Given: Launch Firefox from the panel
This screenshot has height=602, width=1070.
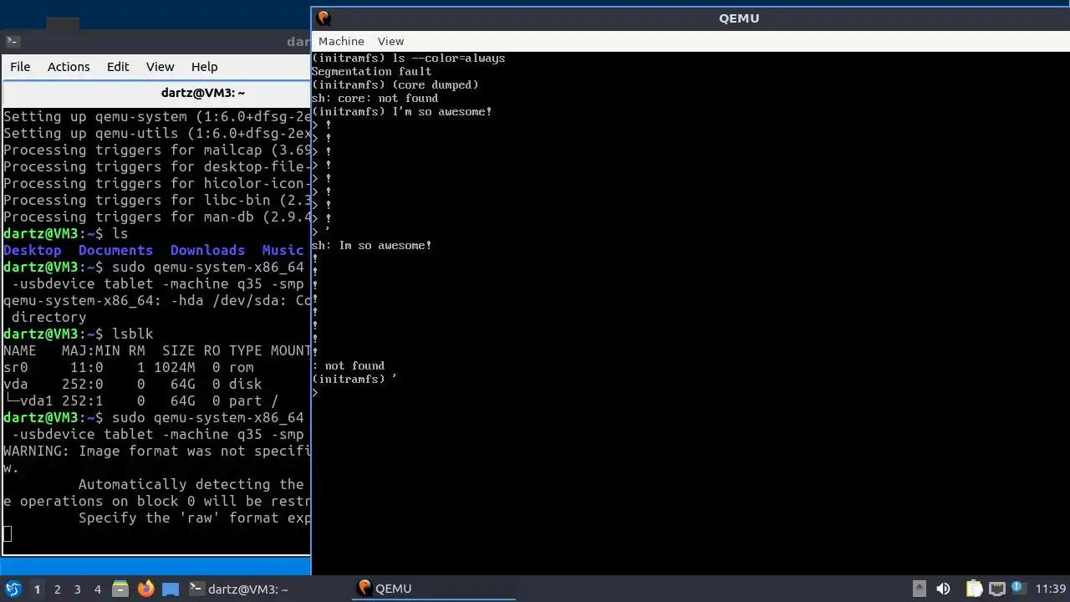Looking at the screenshot, I should pyautogui.click(x=145, y=589).
